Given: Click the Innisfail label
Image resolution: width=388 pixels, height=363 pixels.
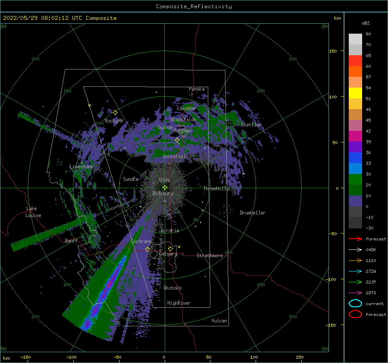Looking at the screenshot, I should click(x=174, y=156).
